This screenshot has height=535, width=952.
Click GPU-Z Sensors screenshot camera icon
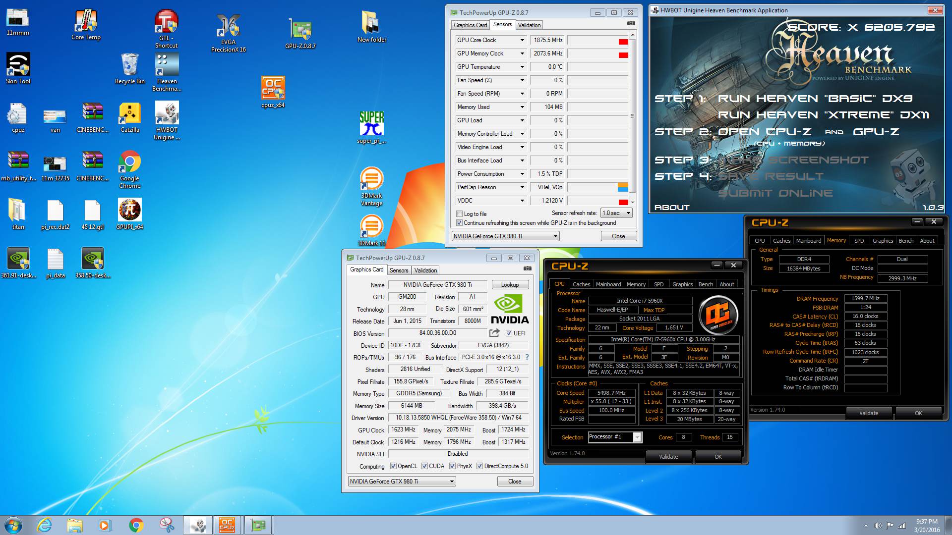tap(631, 23)
